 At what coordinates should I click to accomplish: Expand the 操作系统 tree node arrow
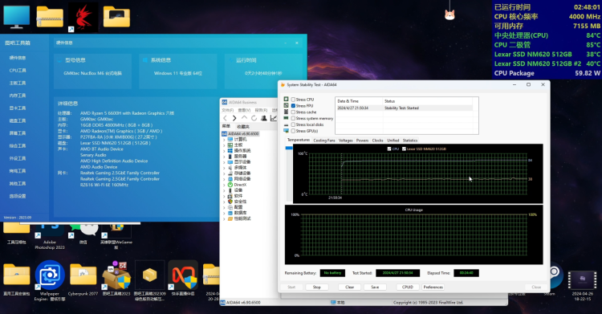(224, 151)
